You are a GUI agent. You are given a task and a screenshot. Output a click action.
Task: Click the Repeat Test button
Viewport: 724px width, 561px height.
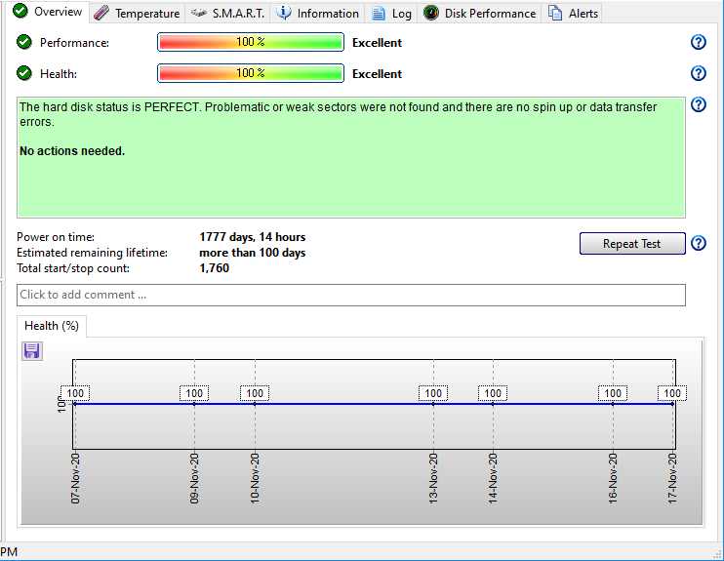tap(632, 243)
